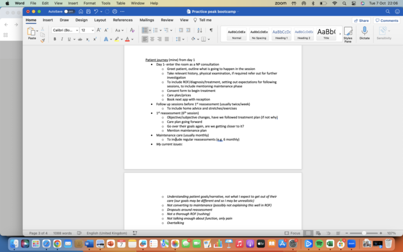Center-align the text

(152, 39)
